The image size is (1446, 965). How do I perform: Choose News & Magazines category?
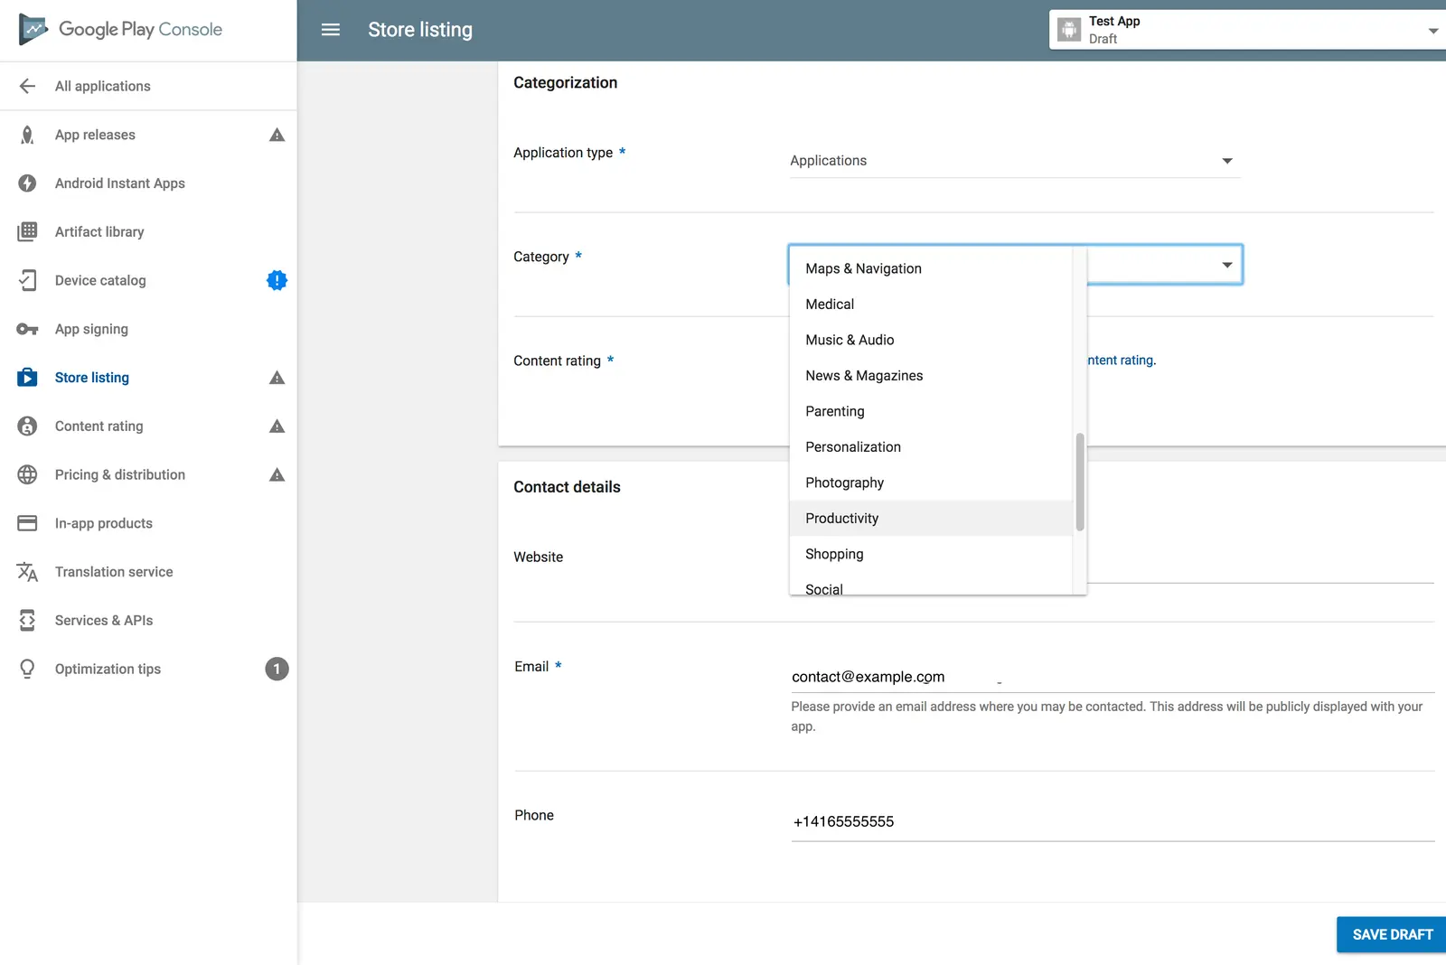tap(931, 376)
